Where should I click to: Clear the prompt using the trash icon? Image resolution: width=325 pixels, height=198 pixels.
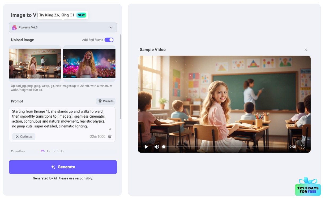(x=110, y=136)
